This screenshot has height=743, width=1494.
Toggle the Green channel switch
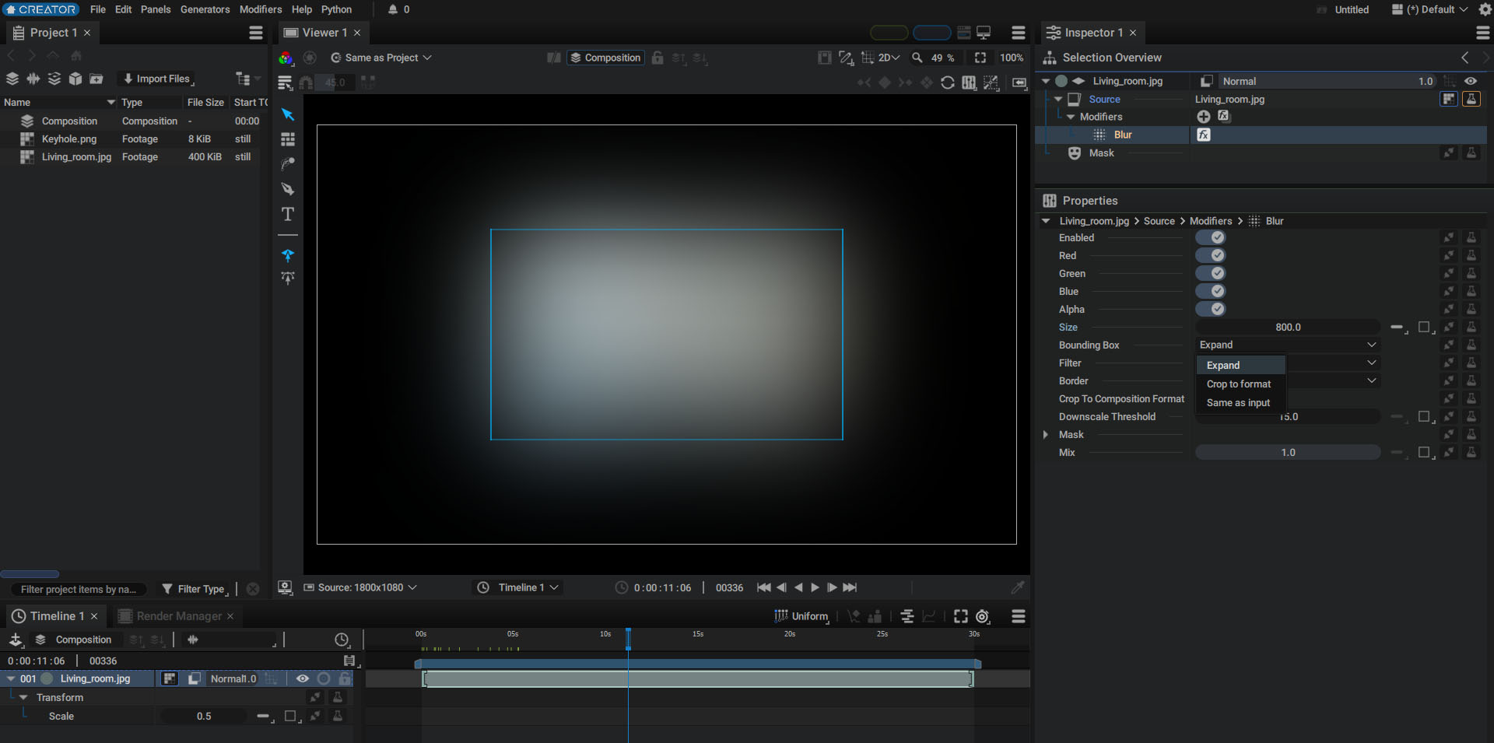(1211, 273)
